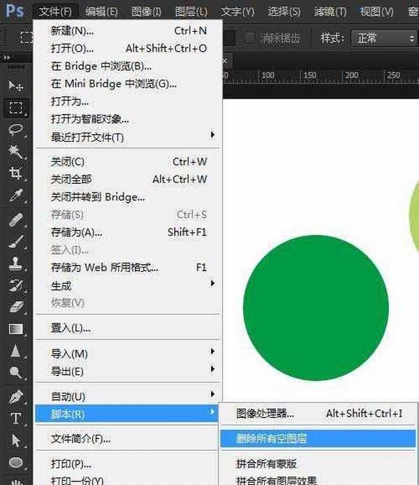
Task: Expand 自动(U) submenu
Action: (128, 396)
